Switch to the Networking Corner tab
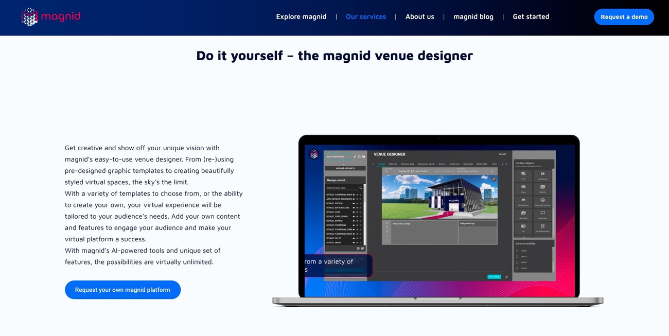This screenshot has width=669, height=336. click(426, 164)
